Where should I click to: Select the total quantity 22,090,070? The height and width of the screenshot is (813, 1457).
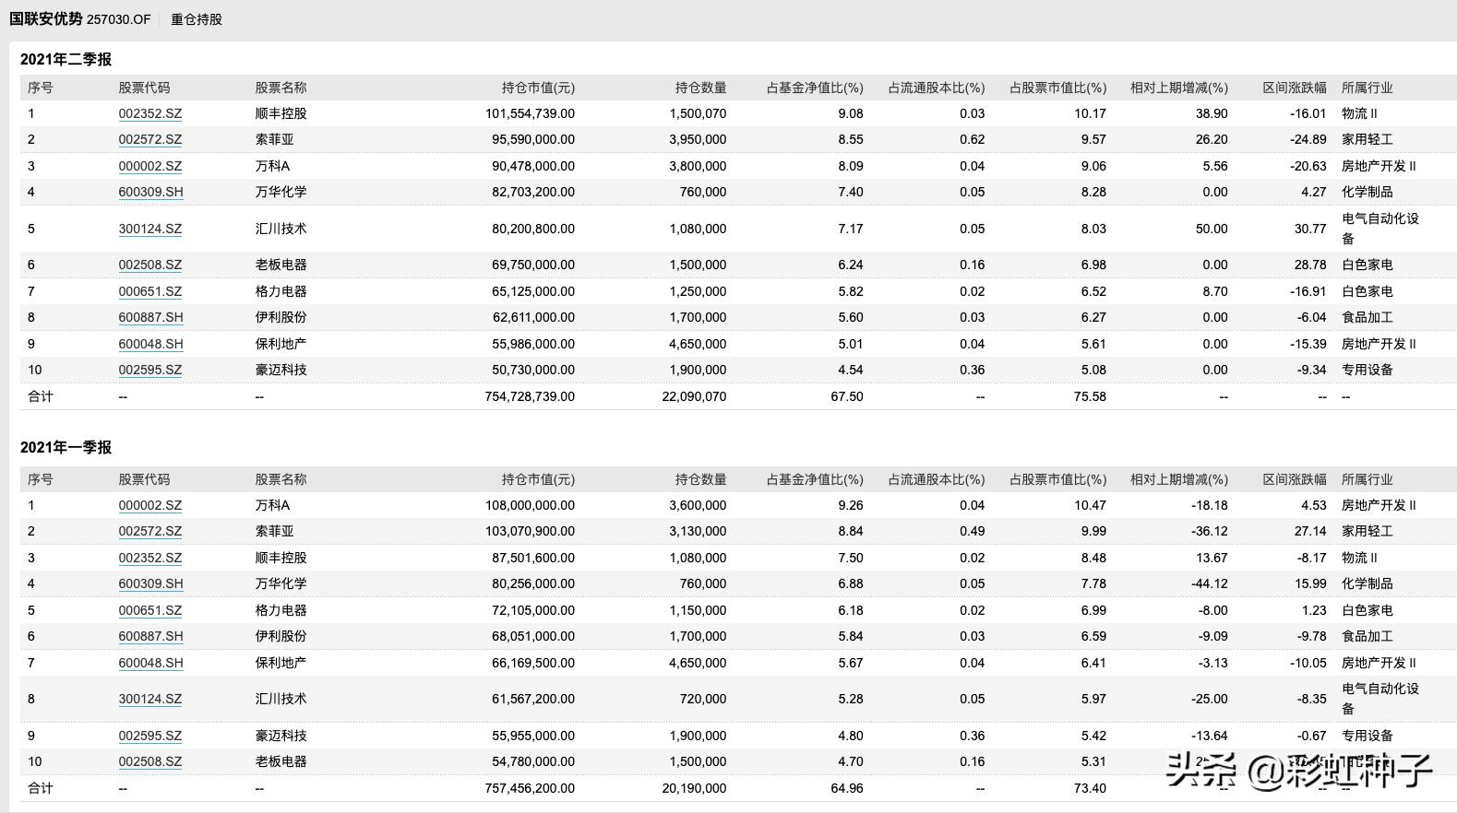tap(694, 396)
